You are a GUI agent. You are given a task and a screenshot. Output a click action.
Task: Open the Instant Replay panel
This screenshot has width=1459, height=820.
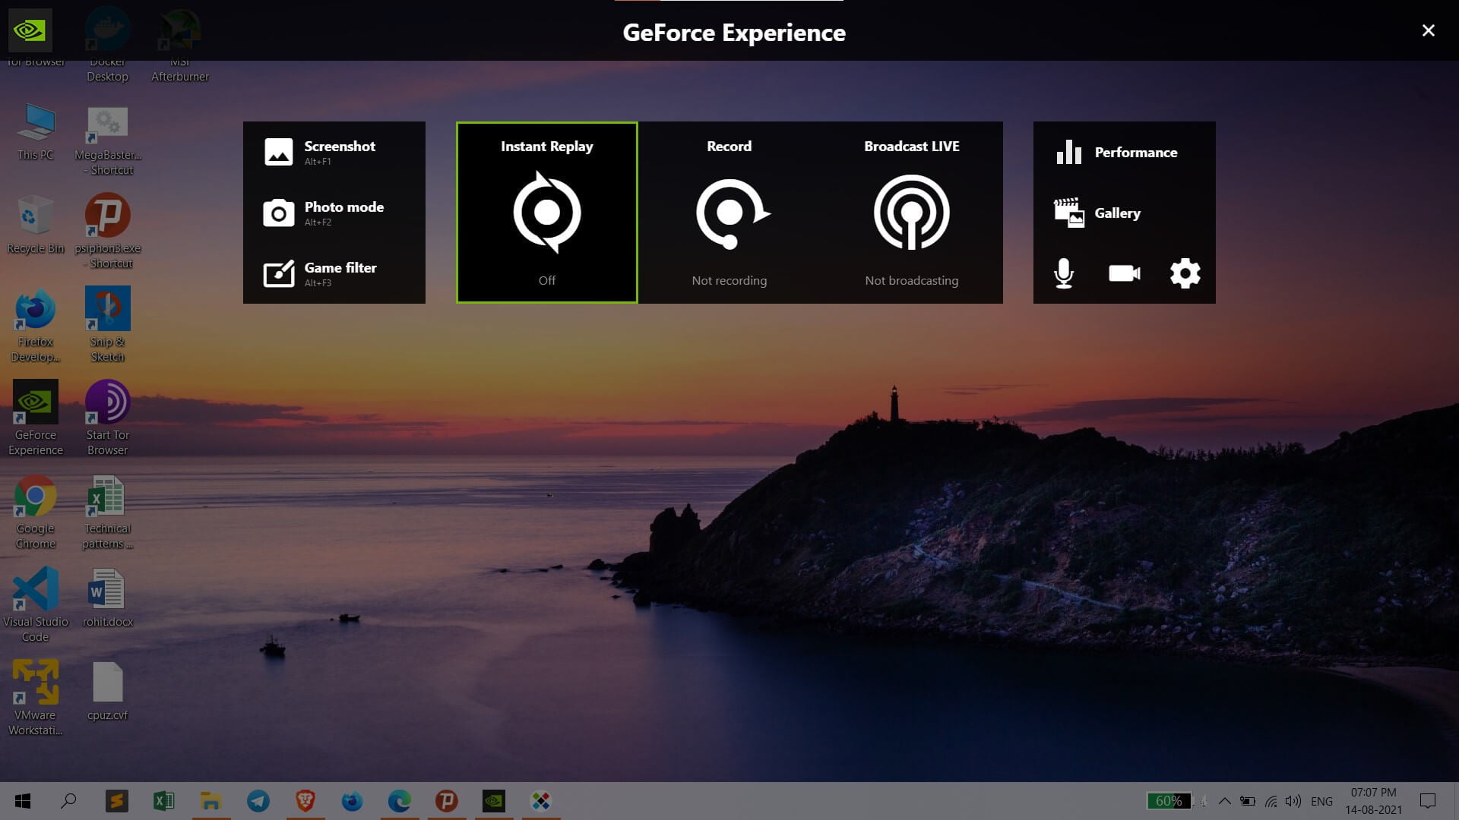coord(547,213)
